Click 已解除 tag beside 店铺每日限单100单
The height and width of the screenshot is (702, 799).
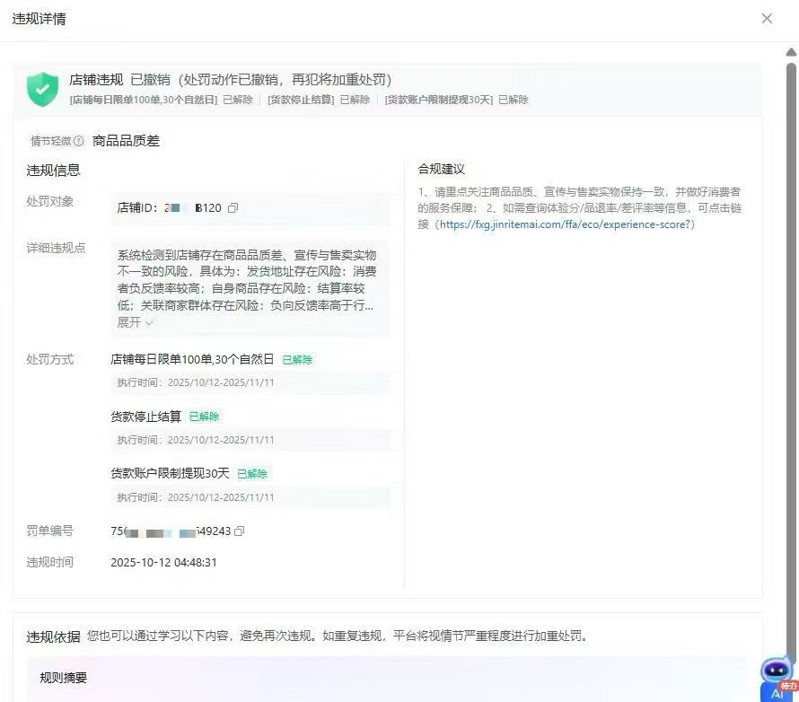click(297, 360)
